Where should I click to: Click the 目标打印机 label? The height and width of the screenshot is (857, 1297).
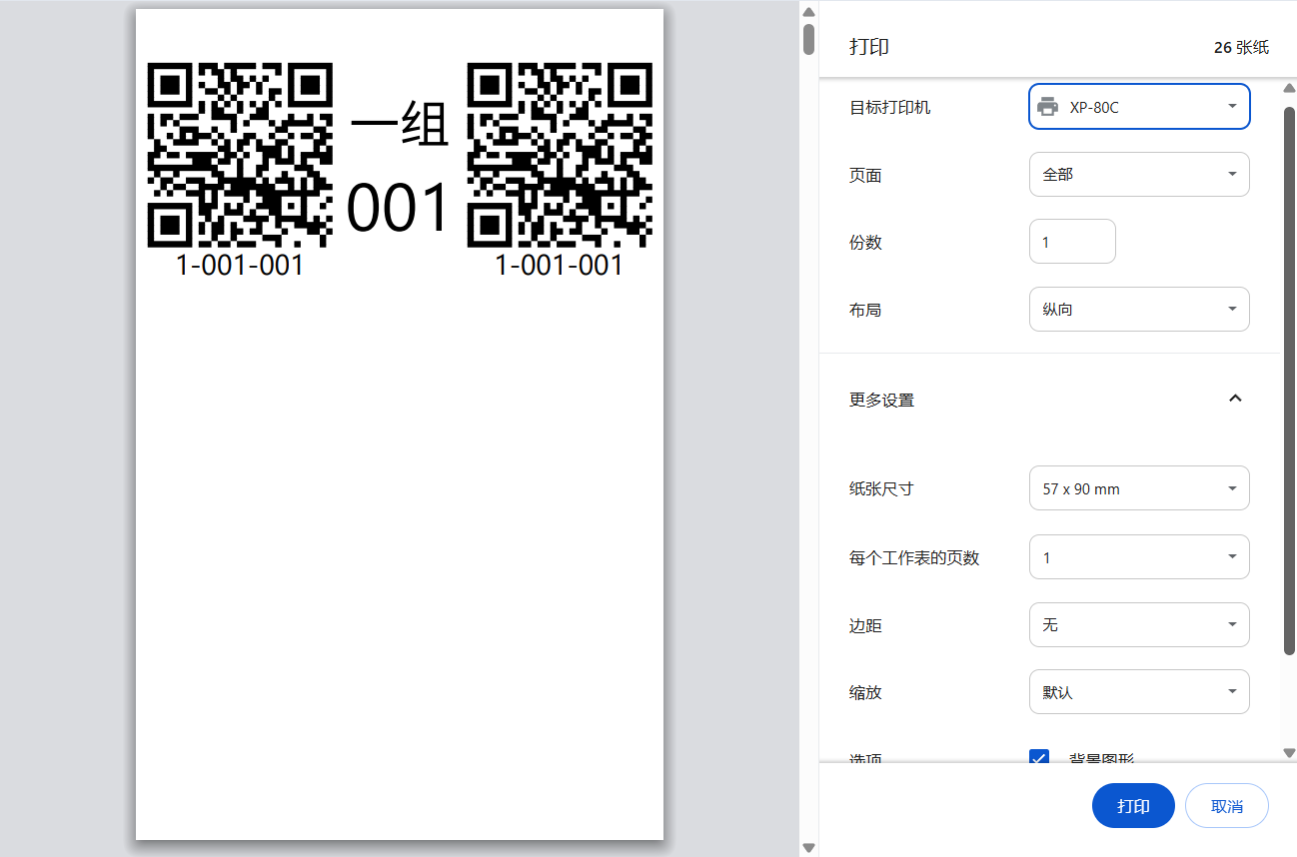(x=890, y=107)
